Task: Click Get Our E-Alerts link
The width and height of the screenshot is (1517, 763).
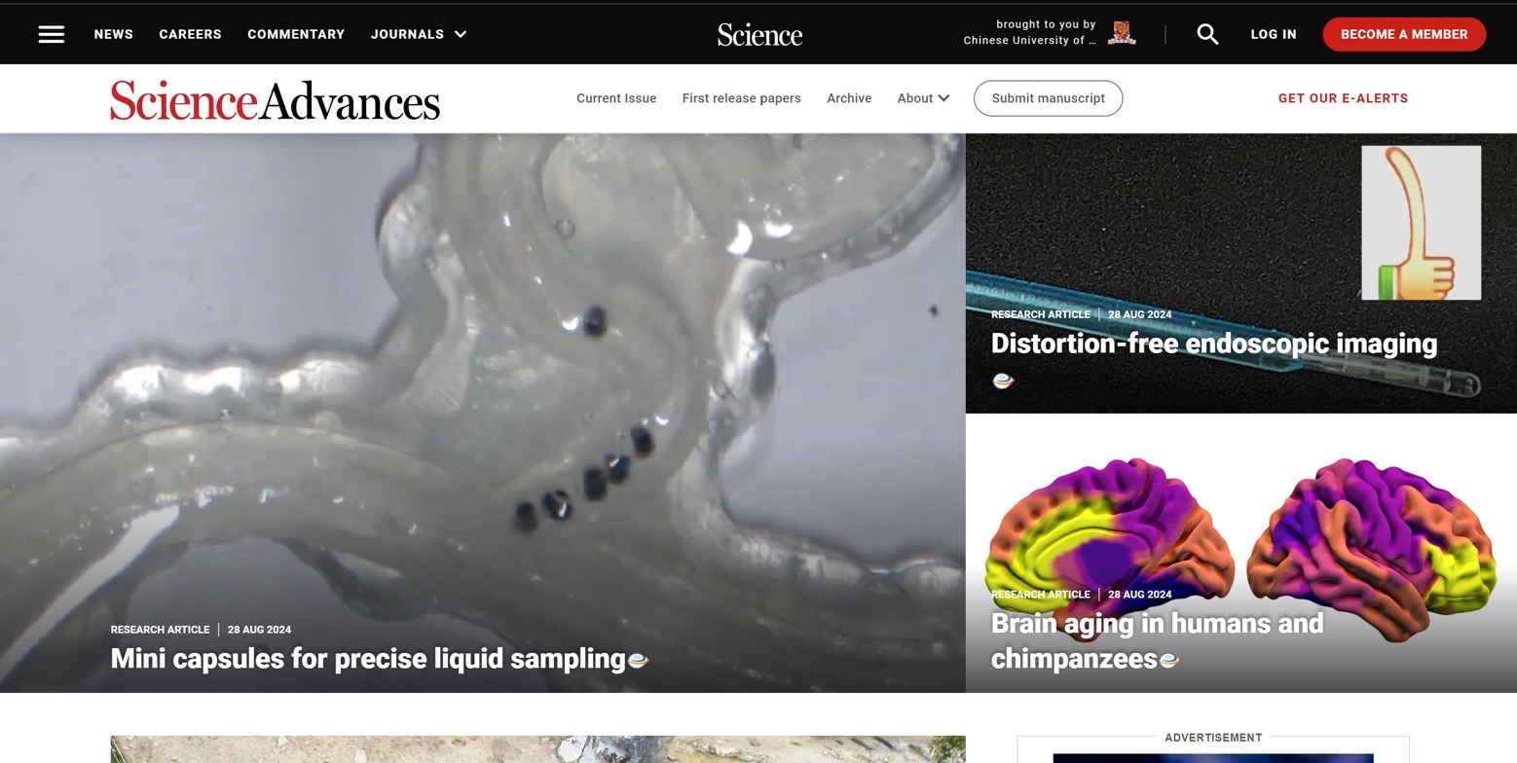Action: point(1344,98)
